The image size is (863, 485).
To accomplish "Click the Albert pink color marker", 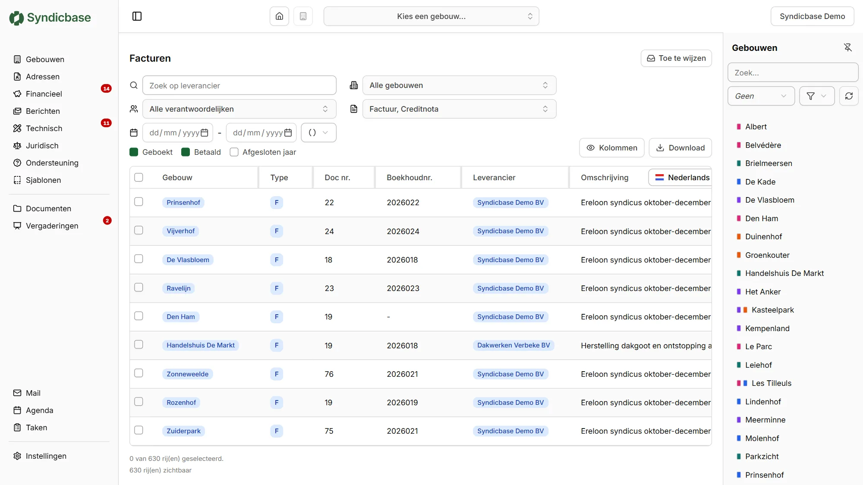I will click(x=739, y=127).
